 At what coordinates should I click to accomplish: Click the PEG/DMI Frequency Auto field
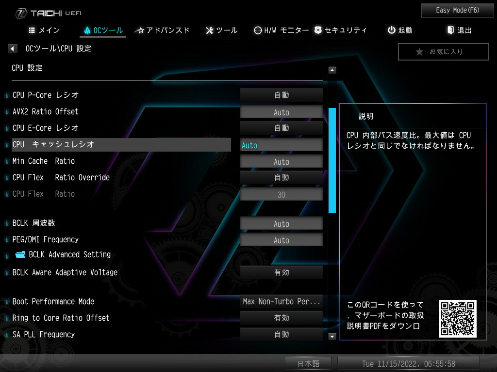coord(281,240)
